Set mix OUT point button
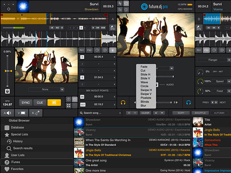Viewport: 231px width, 173px height. pyautogui.click(x=83, y=104)
